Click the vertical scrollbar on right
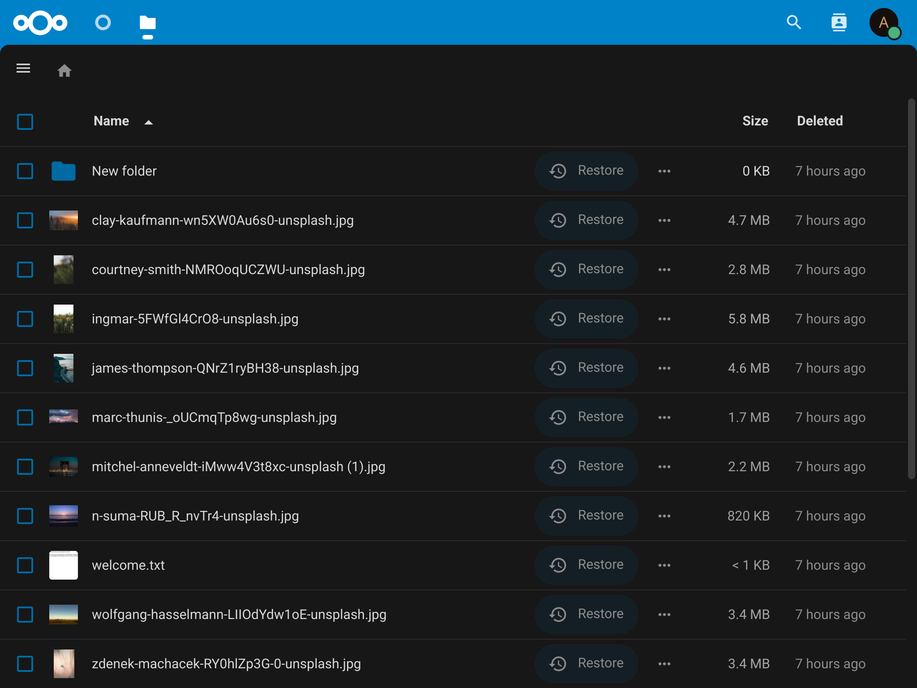Screen dimensions: 917x688 911,289
